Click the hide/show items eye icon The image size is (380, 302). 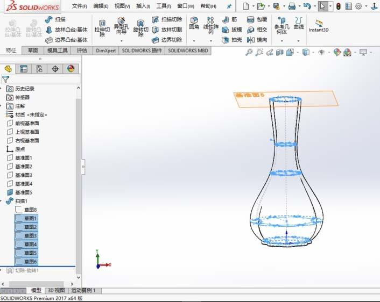pos(321,52)
